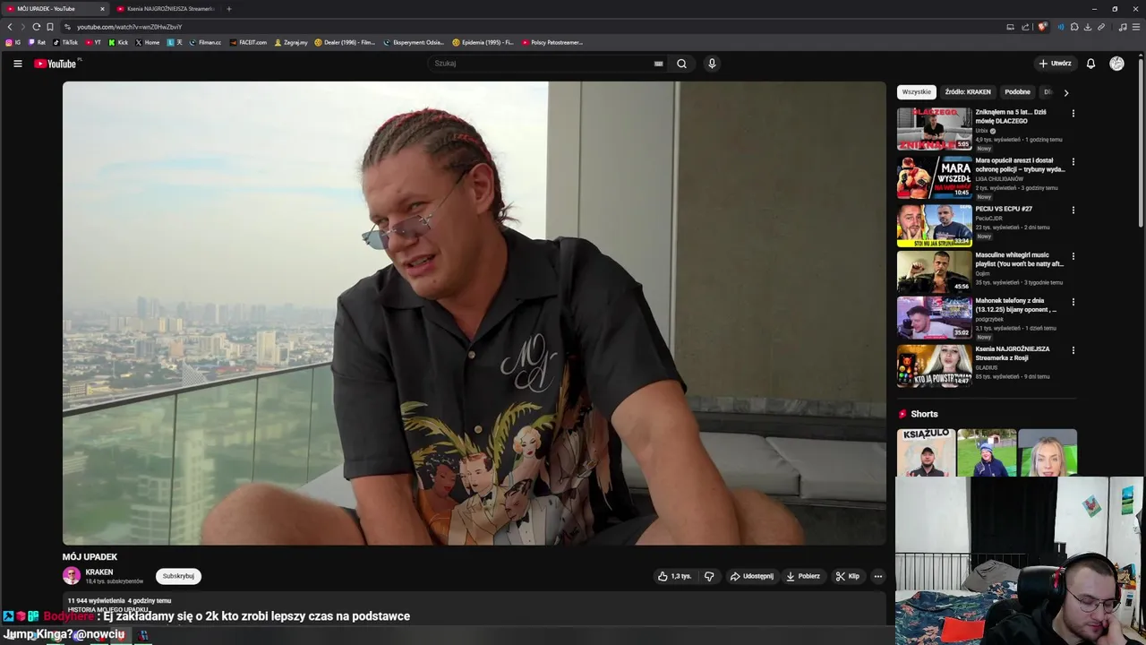Open the KRAKEN channel name link
Screen dimensions: 1146x645
click(x=99, y=572)
